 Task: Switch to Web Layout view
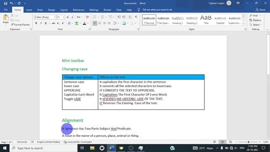[x=230, y=142]
